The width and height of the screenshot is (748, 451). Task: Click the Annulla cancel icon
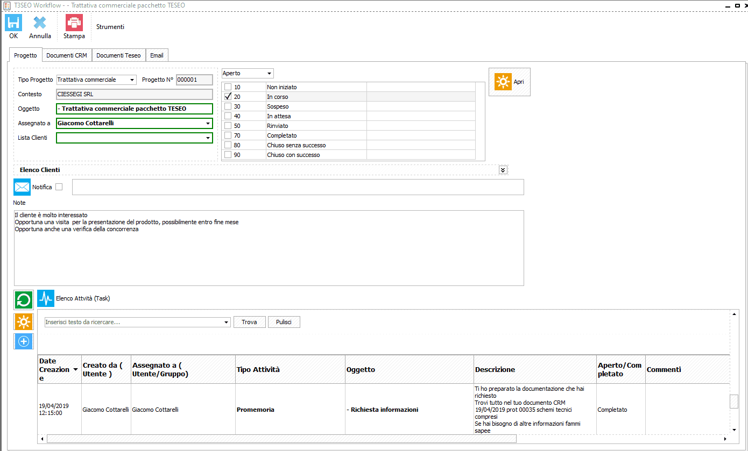pos(40,22)
